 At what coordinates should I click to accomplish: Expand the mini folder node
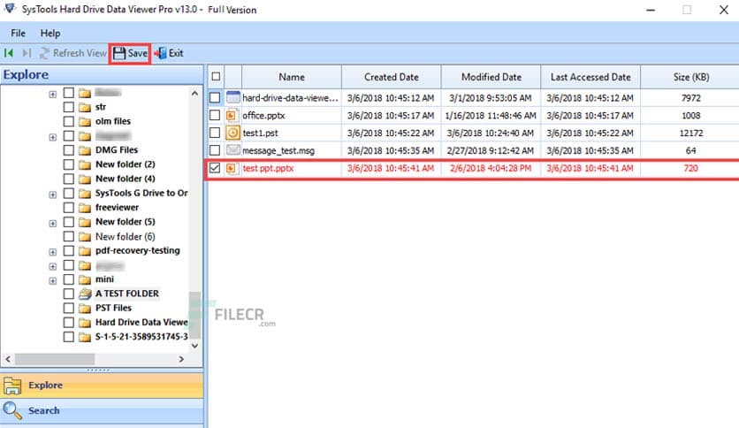pyautogui.click(x=53, y=281)
